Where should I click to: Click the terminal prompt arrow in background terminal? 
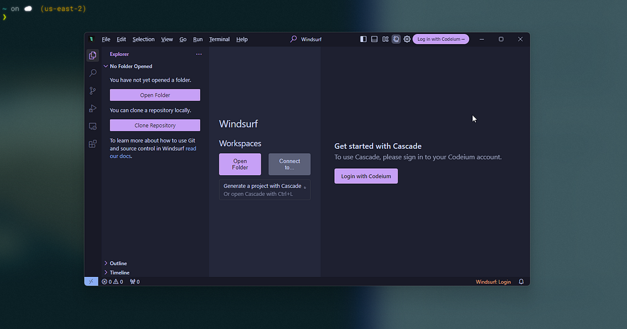click(4, 17)
